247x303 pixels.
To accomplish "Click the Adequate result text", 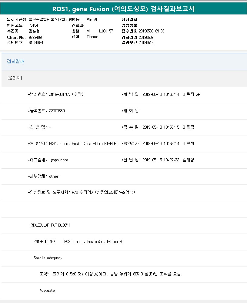I will (x=47, y=291).
